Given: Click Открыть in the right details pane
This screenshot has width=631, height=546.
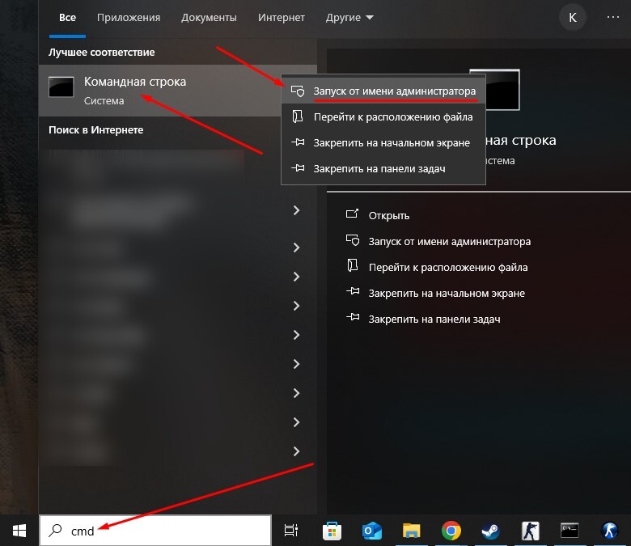Looking at the screenshot, I should click(388, 216).
